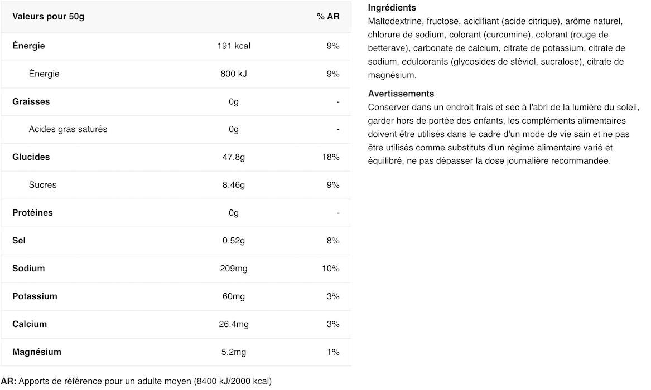This screenshot has width=651, height=390.
Task: Click the word 'Maltodextrine' in ingredients
Action: pos(395,21)
